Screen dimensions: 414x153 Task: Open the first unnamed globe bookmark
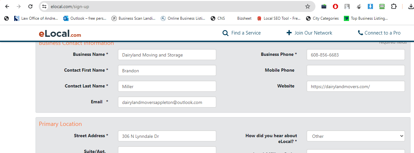pyautogui.click(x=6, y=18)
